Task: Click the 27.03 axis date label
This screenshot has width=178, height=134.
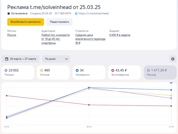Action: tap(171, 127)
